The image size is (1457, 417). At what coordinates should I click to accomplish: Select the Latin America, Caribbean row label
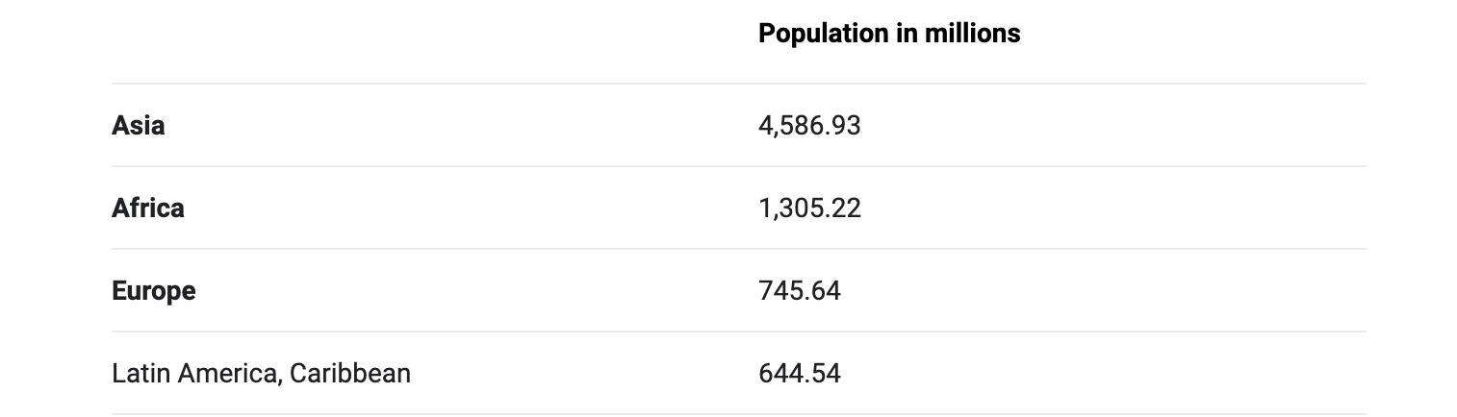[261, 374]
